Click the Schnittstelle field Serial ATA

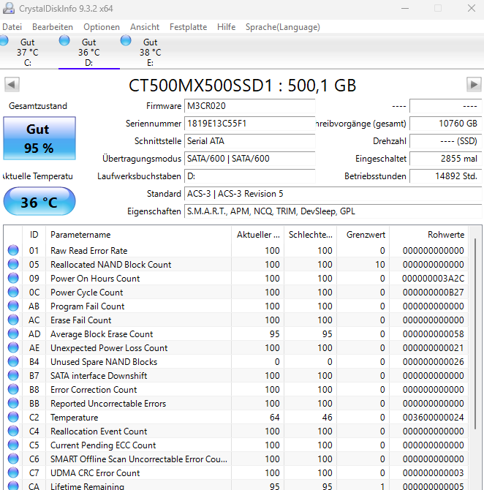[x=249, y=141]
